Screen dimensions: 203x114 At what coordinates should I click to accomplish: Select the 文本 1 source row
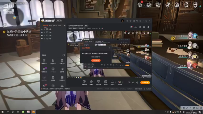(x=53, y=35)
